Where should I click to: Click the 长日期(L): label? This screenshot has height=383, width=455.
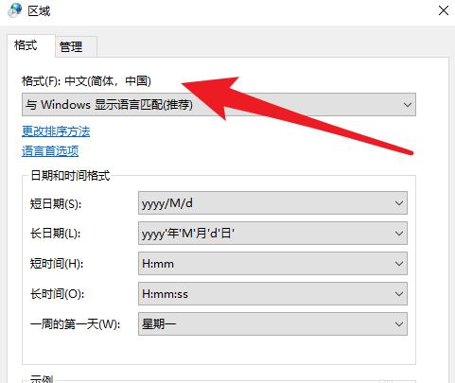pyautogui.click(x=55, y=234)
